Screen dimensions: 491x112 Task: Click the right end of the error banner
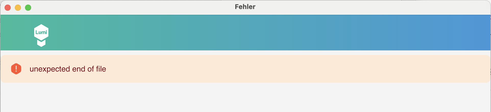pos(475,69)
